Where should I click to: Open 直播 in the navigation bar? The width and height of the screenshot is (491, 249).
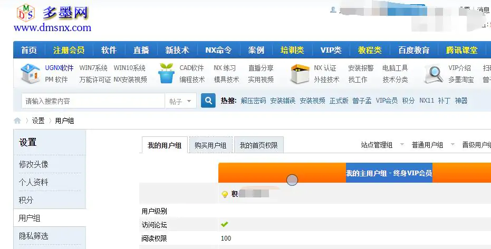click(141, 50)
